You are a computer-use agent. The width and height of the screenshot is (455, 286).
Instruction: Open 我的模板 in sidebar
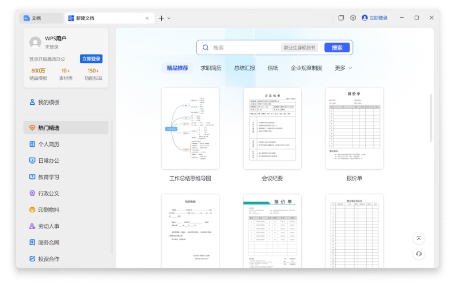point(66,102)
